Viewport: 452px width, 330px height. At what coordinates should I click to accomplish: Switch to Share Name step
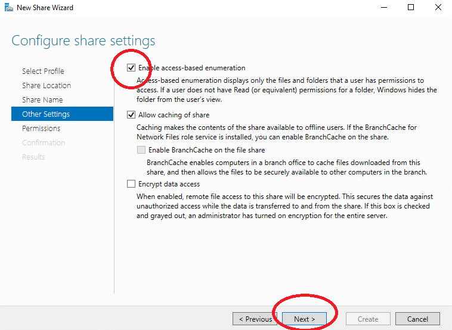42,99
